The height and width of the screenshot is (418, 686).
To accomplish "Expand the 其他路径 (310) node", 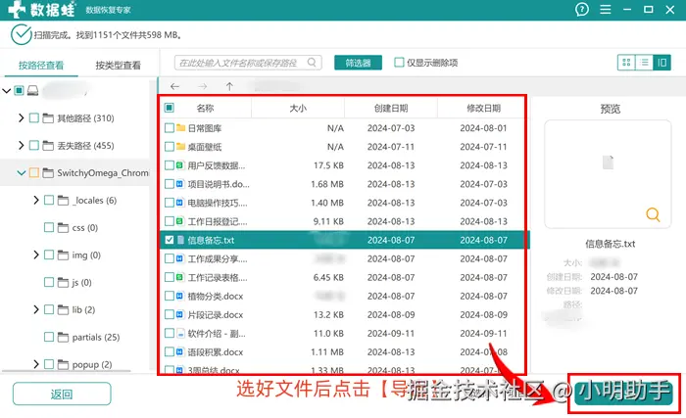I will point(21,118).
